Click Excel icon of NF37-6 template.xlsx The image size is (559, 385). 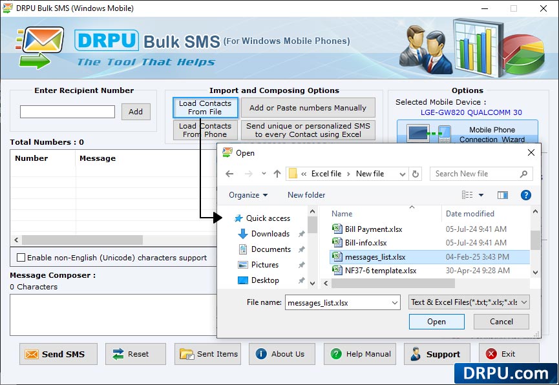coord(337,270)
